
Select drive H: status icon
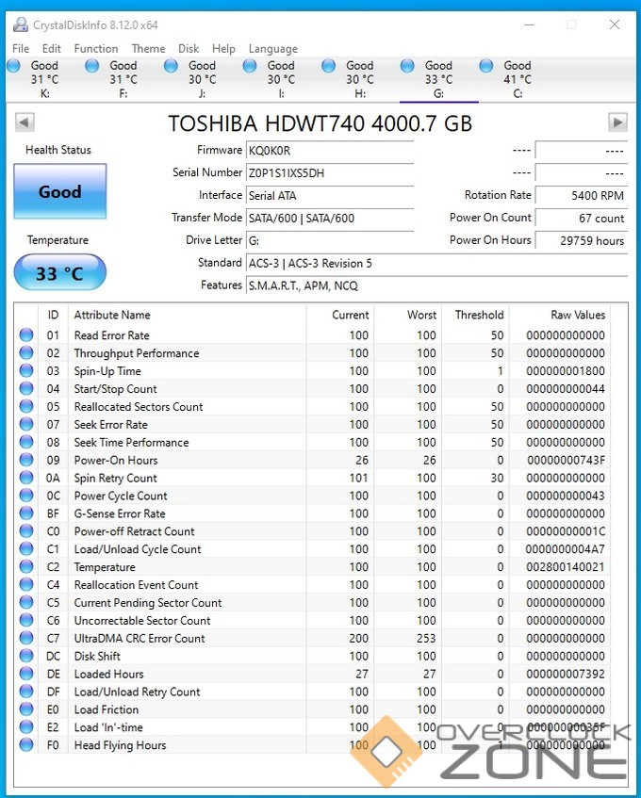[329, 66]
